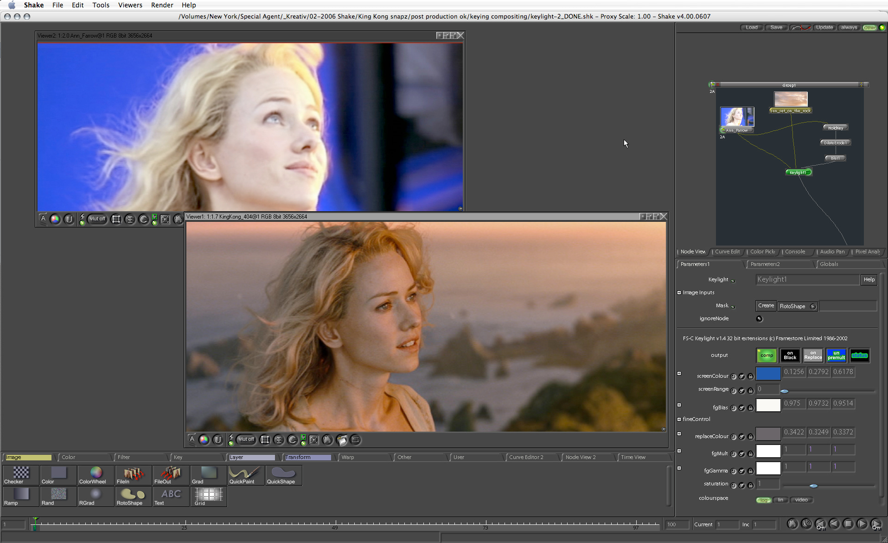
Task: Click the blue screenColour swatch
Action: pos(768,374)
